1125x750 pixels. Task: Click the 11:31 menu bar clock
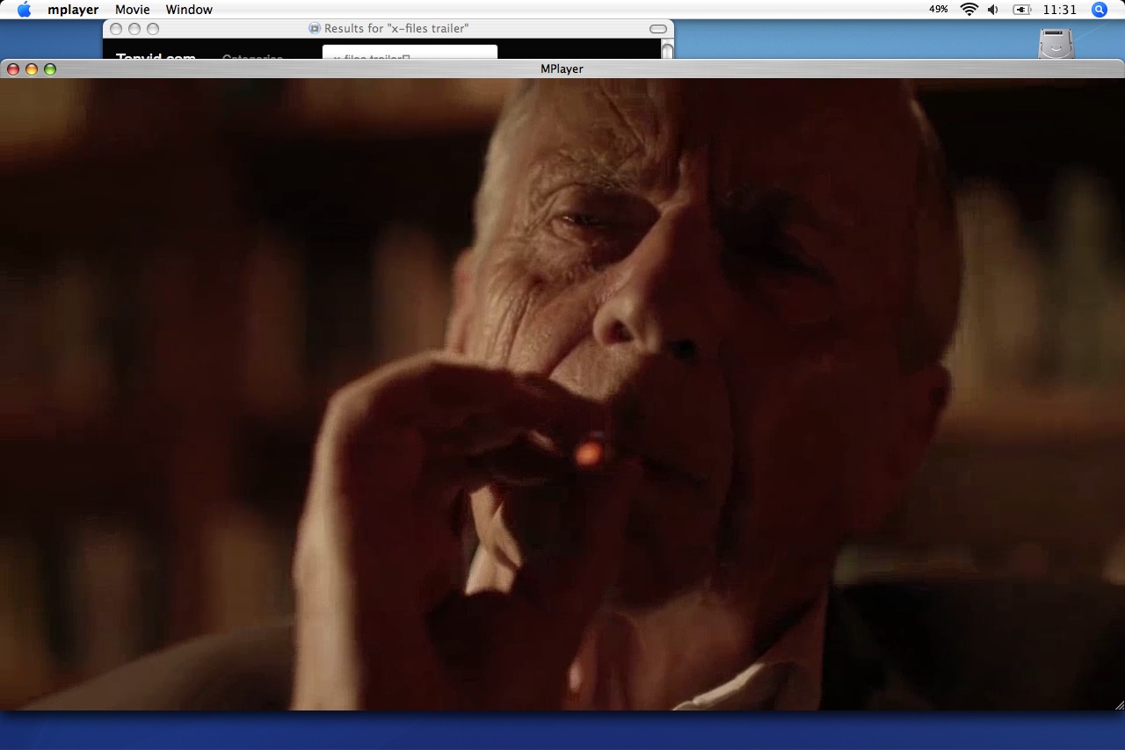[x=1059, y=10]
